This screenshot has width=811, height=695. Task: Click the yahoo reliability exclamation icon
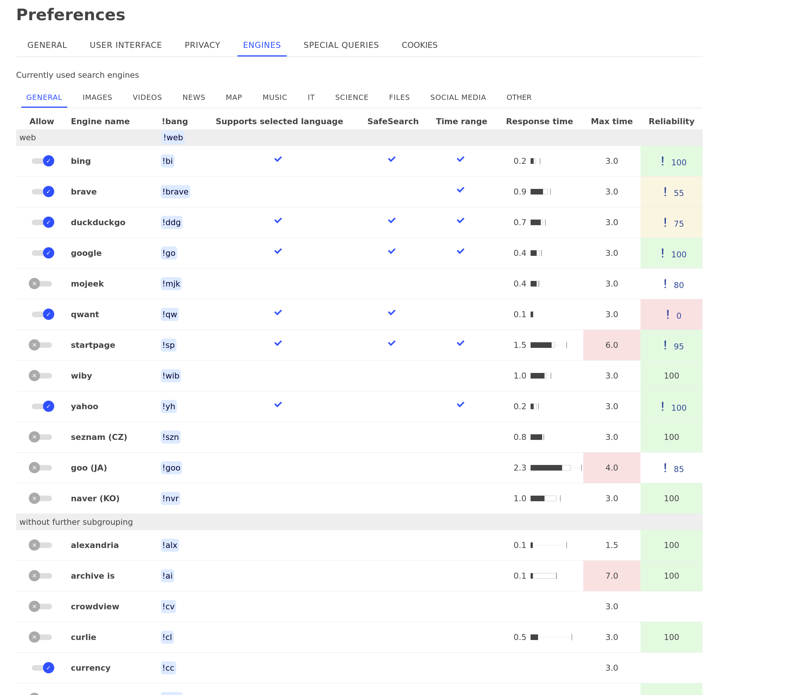click(662, 407)
